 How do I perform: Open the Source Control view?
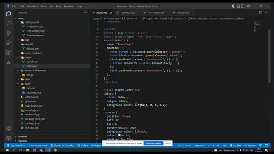click(9, 33)
